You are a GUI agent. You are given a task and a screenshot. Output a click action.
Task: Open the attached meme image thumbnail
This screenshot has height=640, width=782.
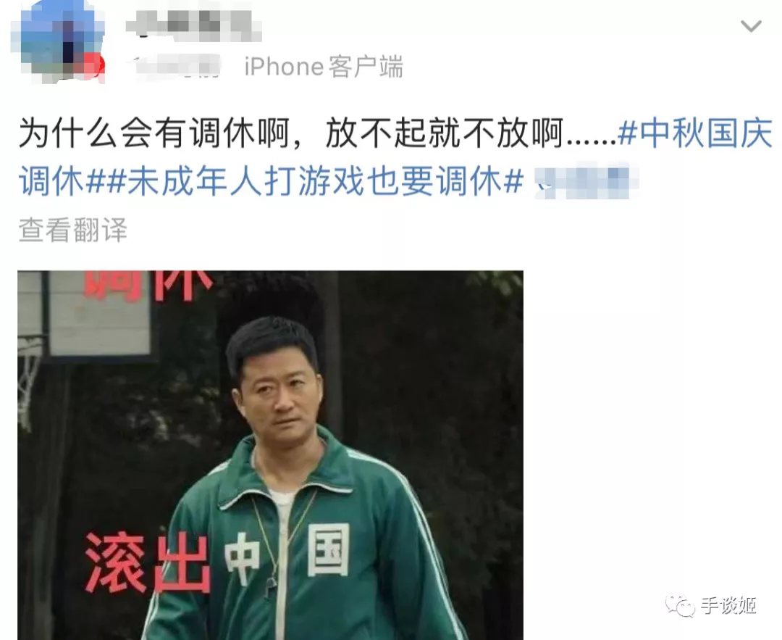coord(270,454)
